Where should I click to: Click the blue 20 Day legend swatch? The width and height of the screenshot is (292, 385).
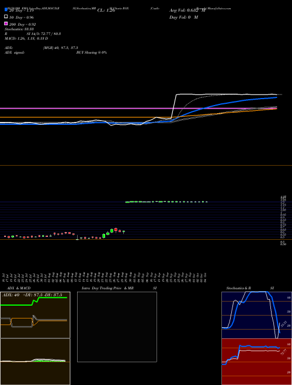pos(6,10)
